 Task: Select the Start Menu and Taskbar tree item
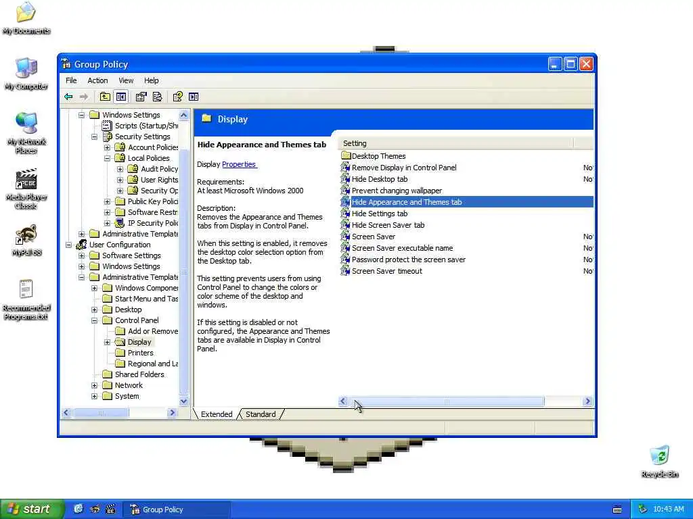pyautogui.click(x=146, y=299)
